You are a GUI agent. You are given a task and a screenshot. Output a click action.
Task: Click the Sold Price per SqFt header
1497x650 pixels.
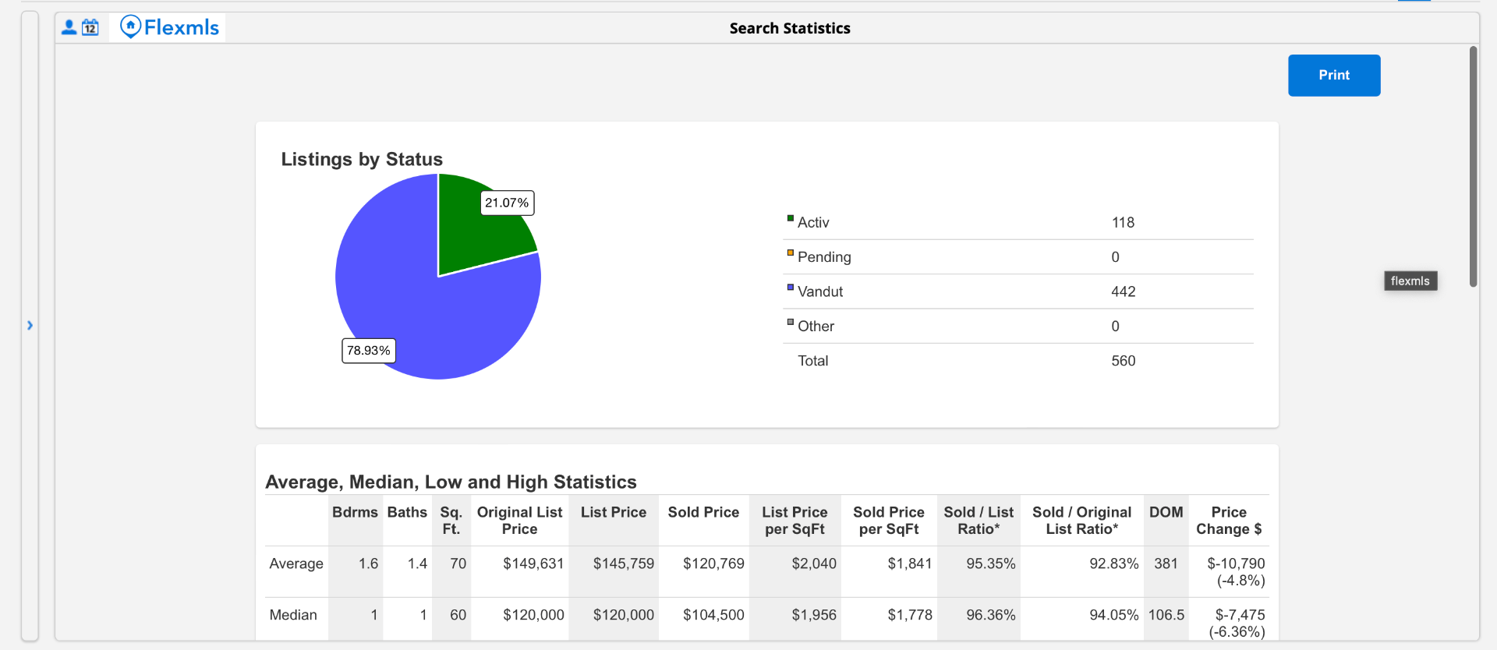(889, 521)
